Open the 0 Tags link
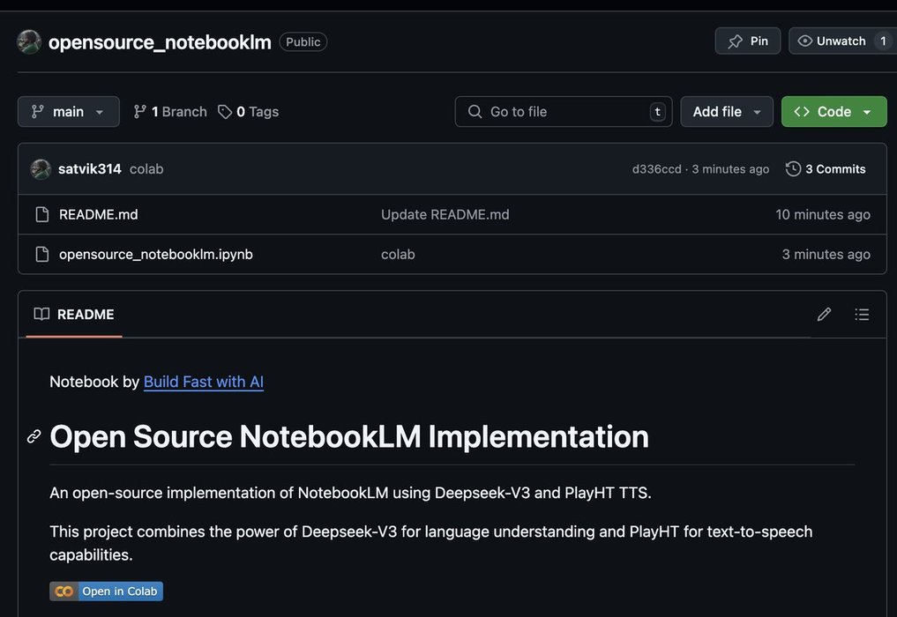Image resolution: width=897 pixels, height=617 pixels. coord(248,112)
